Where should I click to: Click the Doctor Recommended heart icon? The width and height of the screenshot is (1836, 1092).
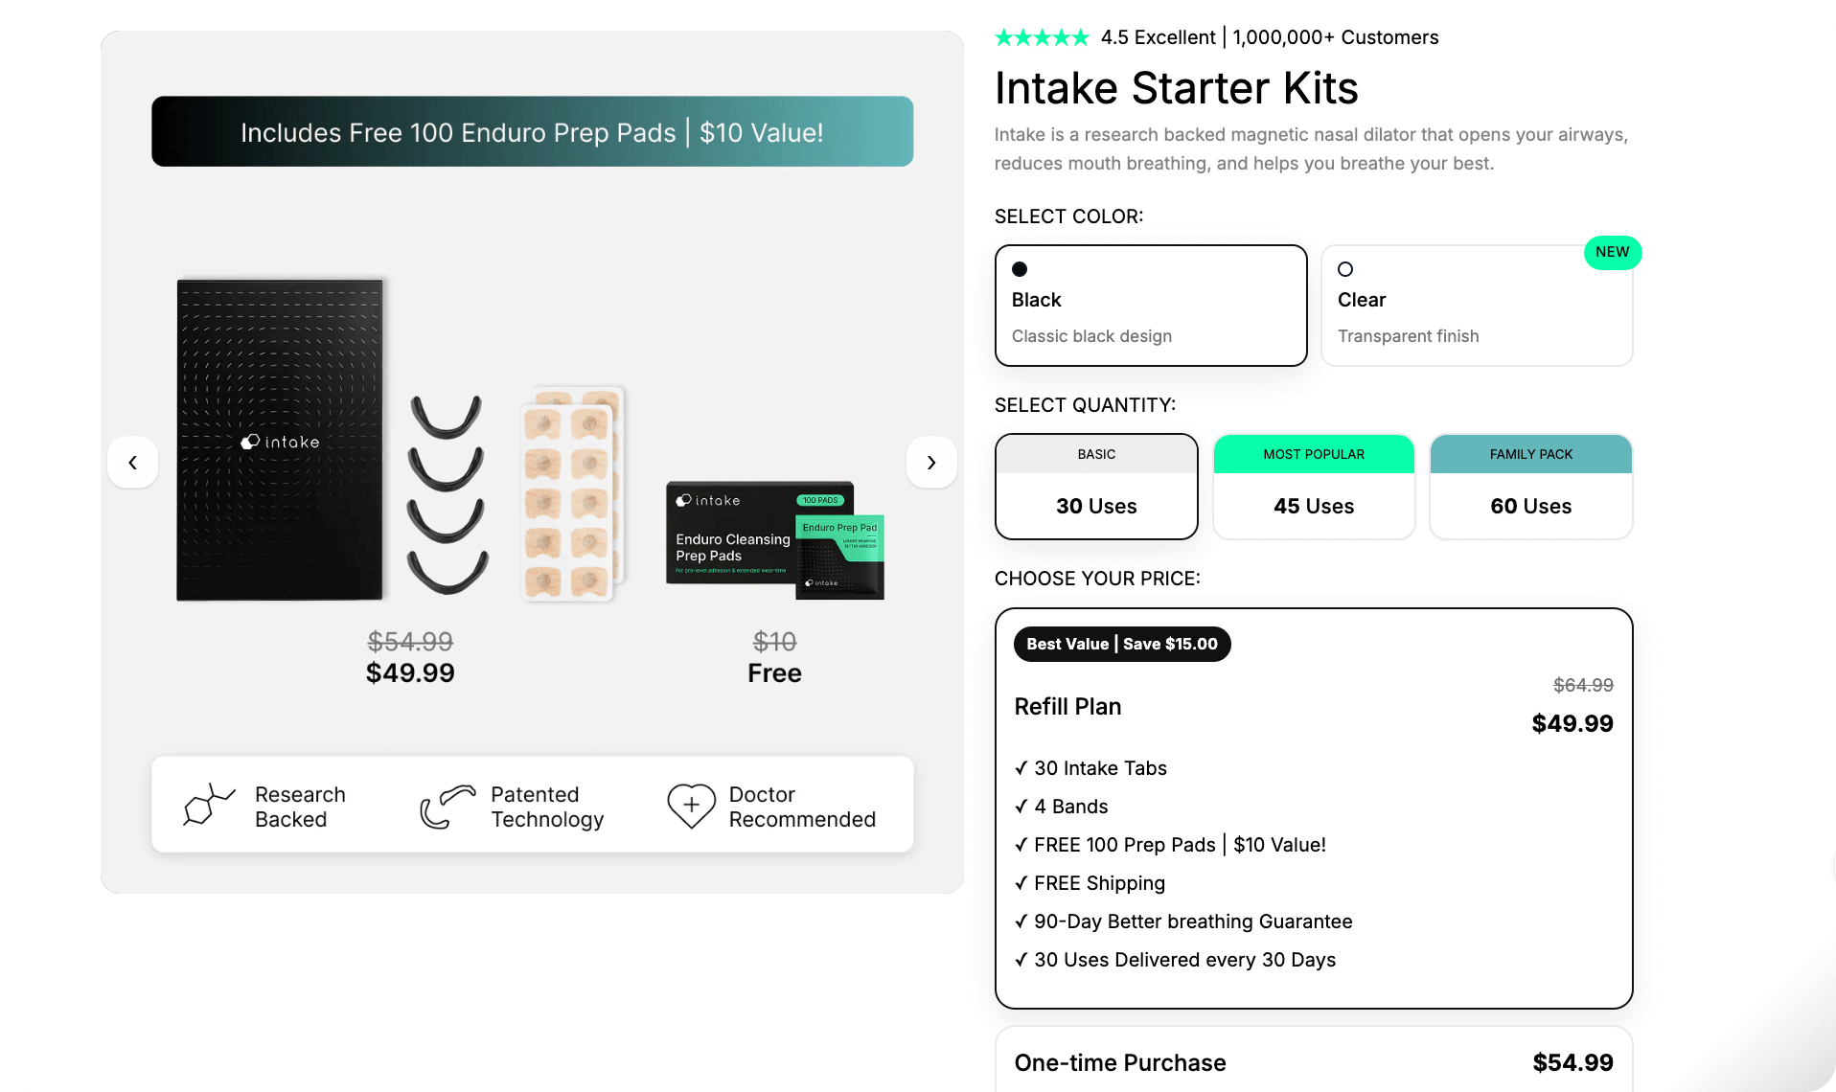(x=691, y=806)
